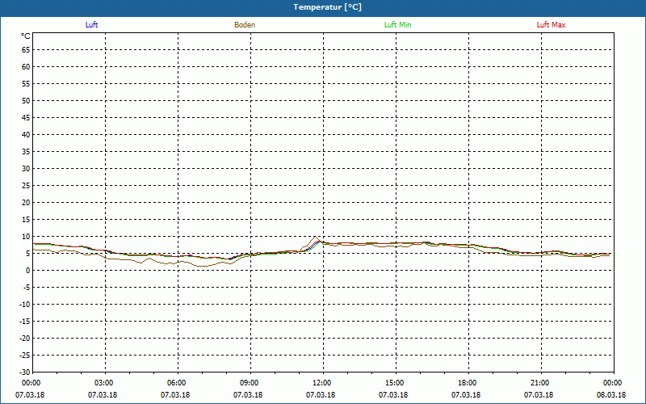Image resolution: width=646 pixels, height=404 pixels.
Task: Click the 21:00 time label
Action: click(539, 383)
